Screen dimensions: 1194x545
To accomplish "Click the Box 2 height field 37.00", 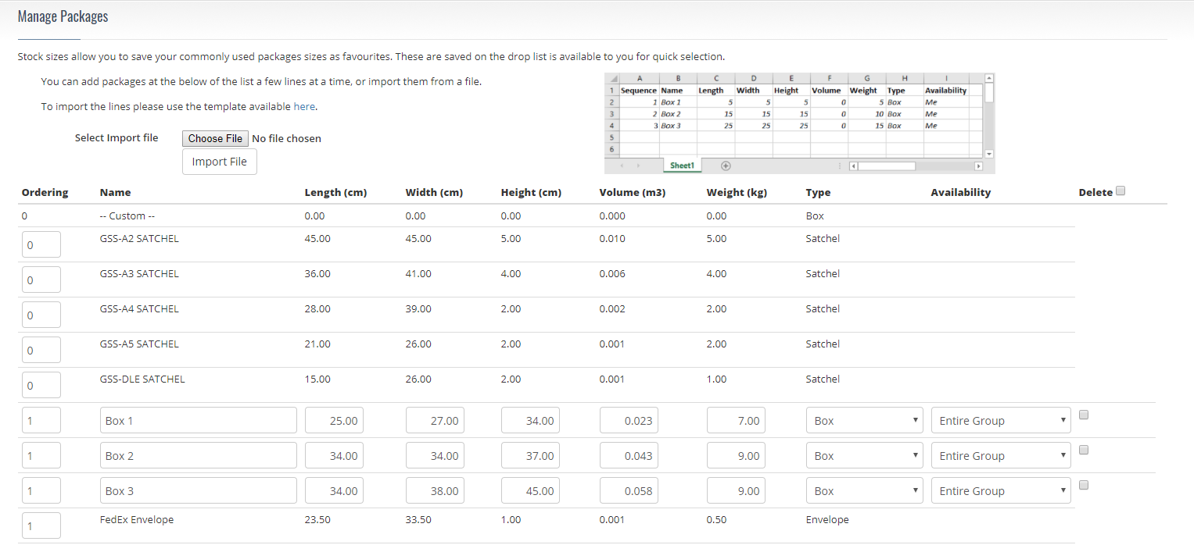I will pos(530,455).
